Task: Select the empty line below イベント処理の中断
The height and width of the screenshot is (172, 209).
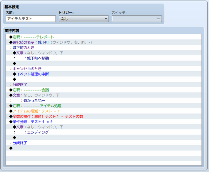Action: point(104,79)
